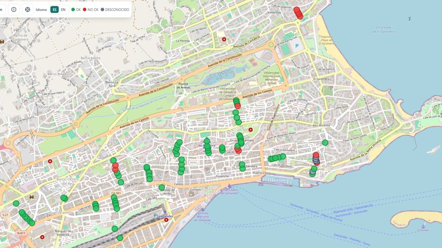The image size is (442, 248).
Task: Click the binoculars viewpoint icon near Porrua
Action: point(32,197)
